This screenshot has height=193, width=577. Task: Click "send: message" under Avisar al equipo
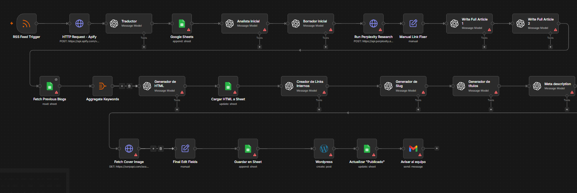tap(413, 166)
